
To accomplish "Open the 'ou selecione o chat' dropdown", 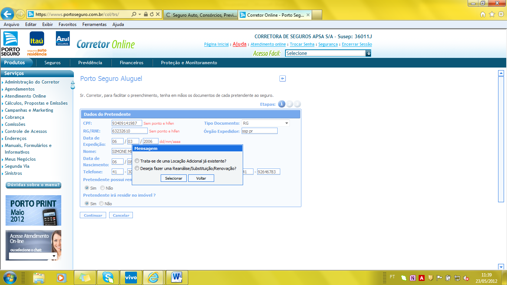I will click(x=33, y=256).
